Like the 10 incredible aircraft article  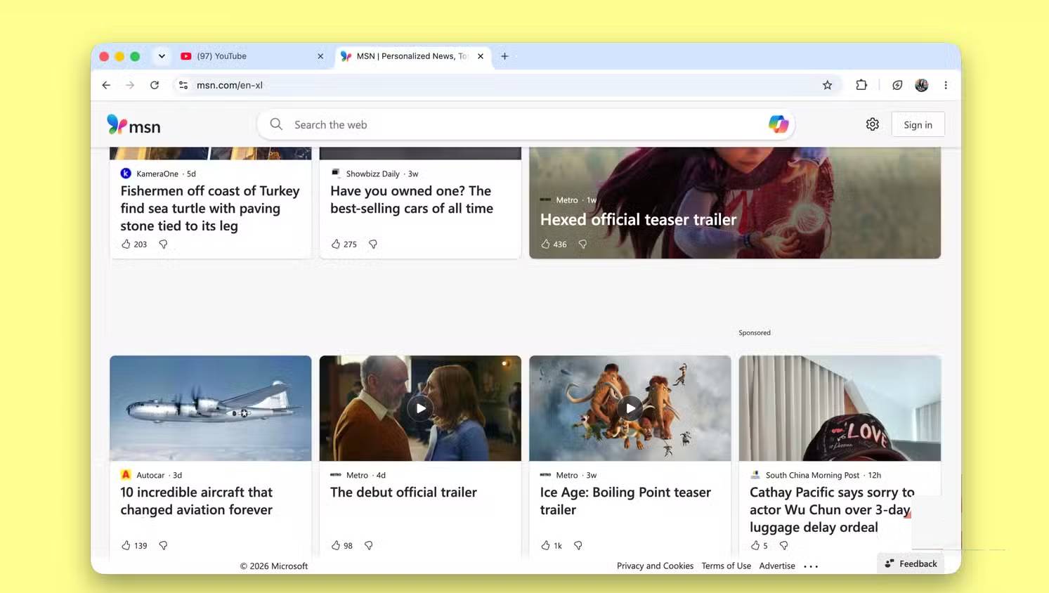click(x=126, y=545)
